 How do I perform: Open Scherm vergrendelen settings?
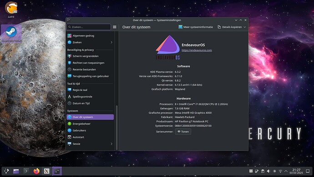pos(90,56)
